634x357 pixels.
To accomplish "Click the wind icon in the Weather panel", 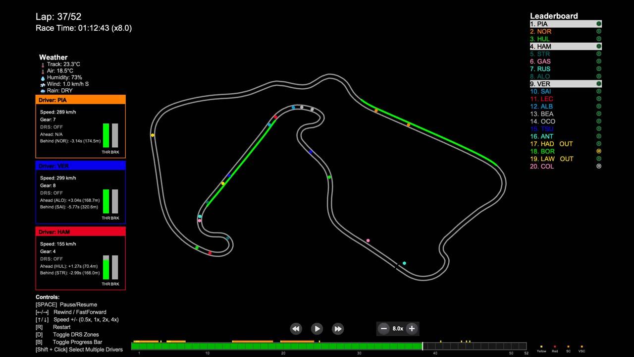I will pos(43,84).
